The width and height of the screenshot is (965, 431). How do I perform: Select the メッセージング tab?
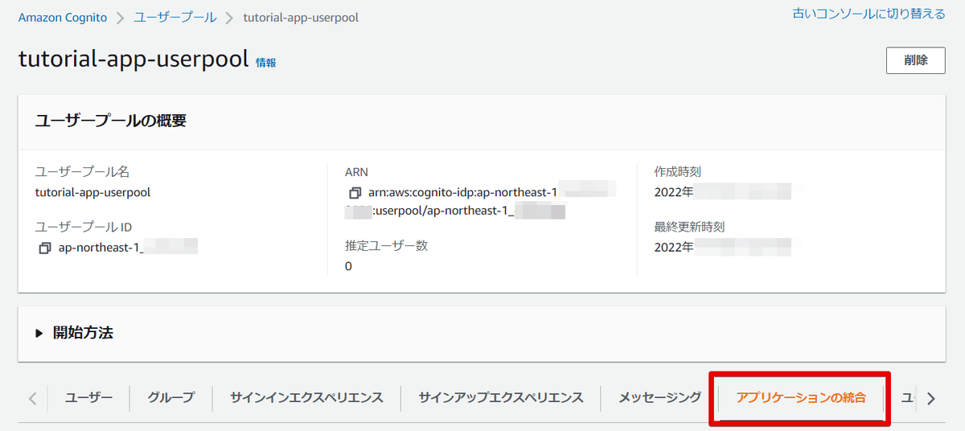pos(659,397)
